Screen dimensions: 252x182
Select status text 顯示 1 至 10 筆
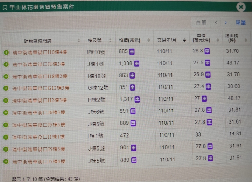28,179
